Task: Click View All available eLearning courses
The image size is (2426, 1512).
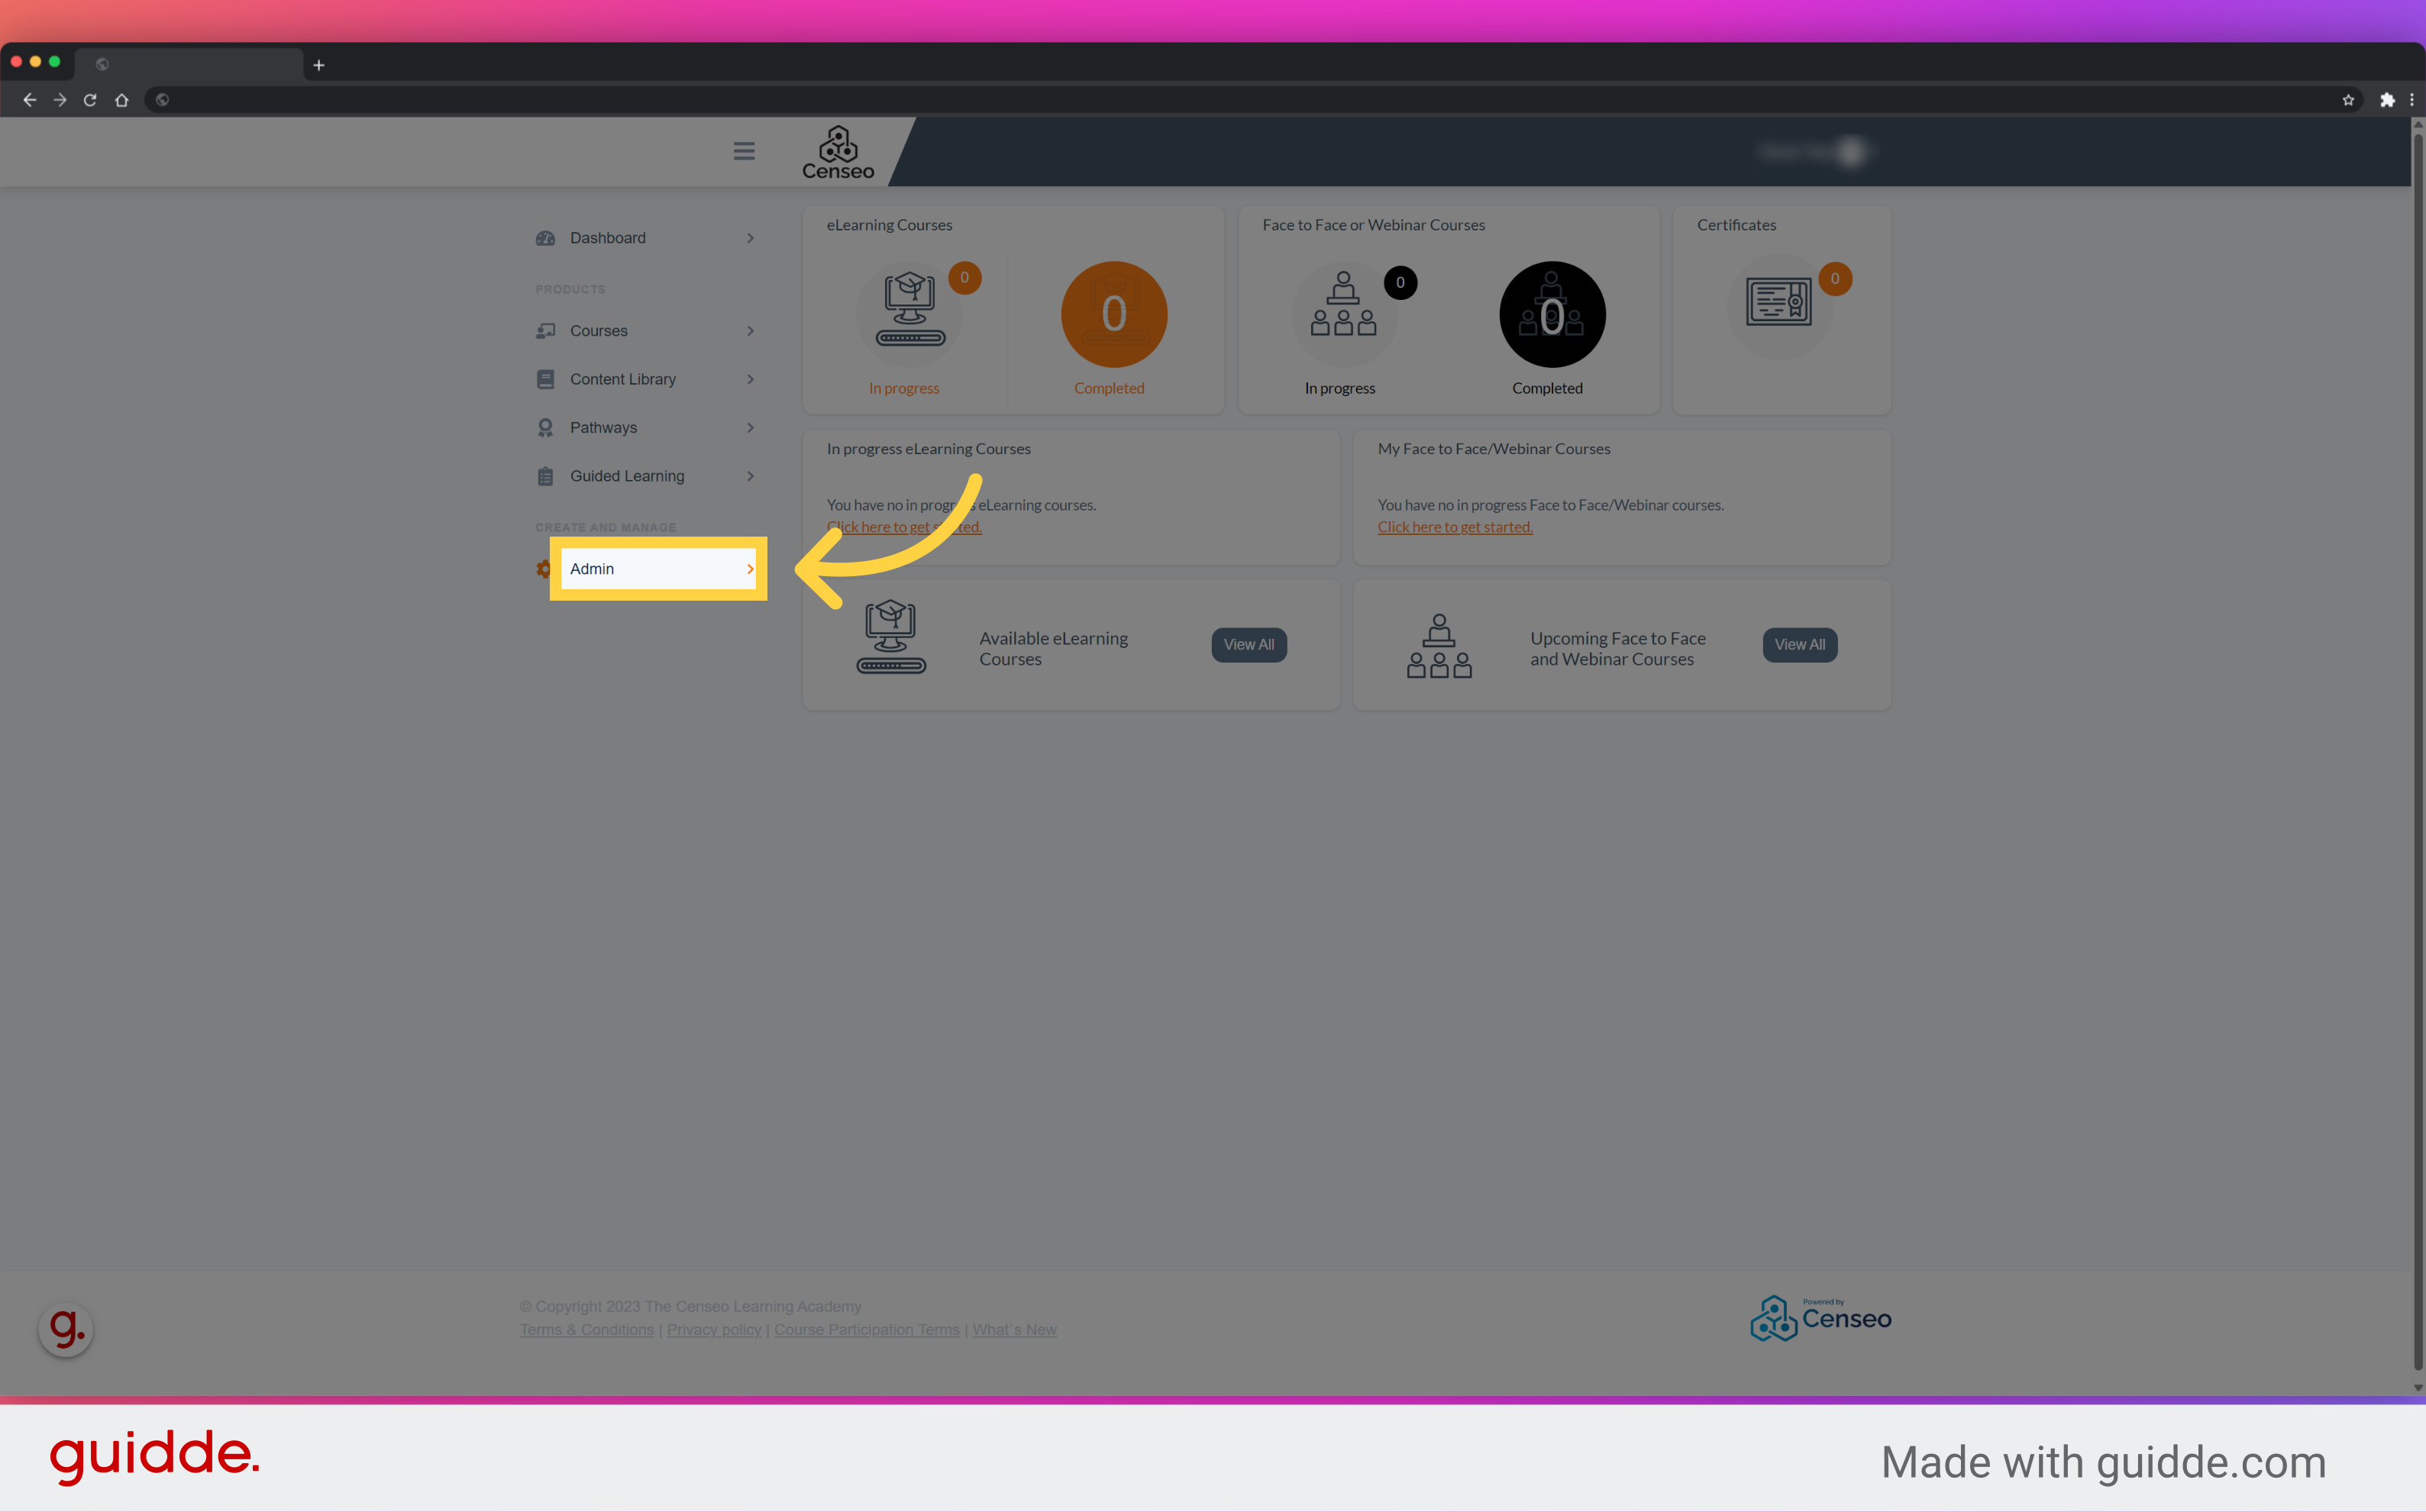Action: [1248, 644]
